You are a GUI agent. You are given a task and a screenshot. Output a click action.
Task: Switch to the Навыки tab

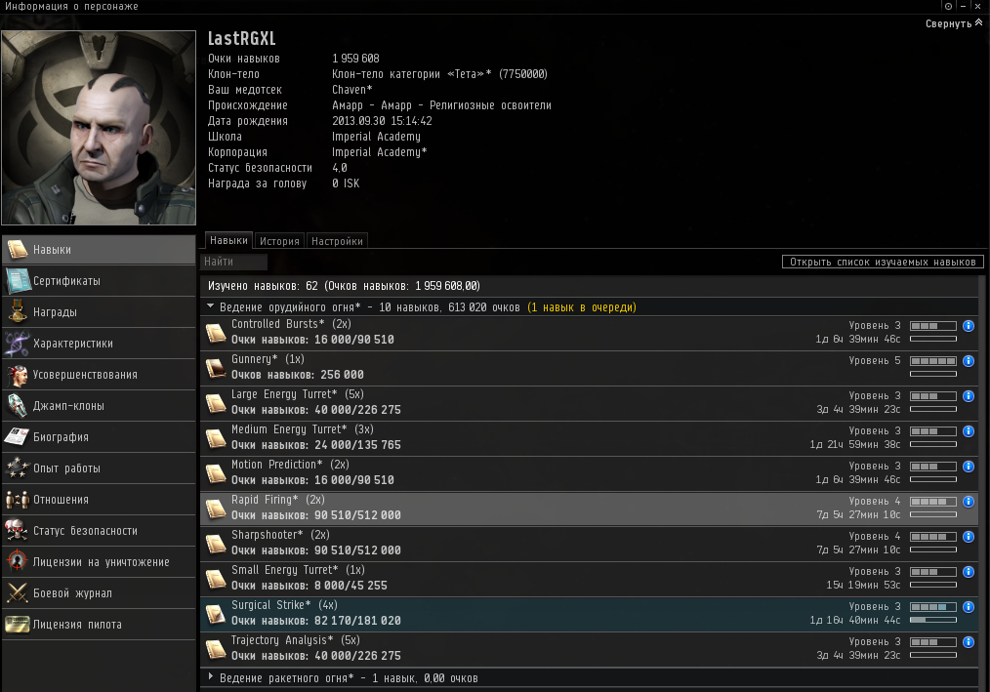[228, 240]
